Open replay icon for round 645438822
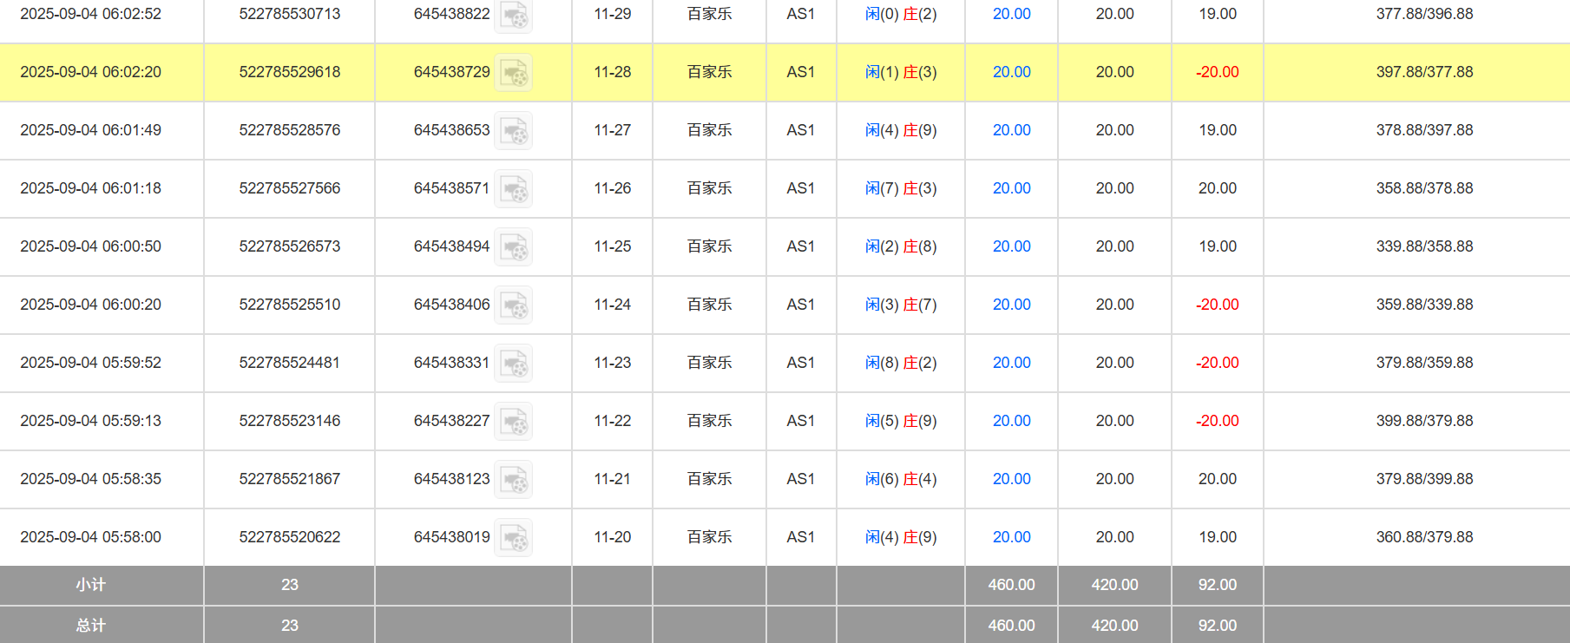Image resolution: width=1570 pixels, height=643 pixels. tap(513, 16)
